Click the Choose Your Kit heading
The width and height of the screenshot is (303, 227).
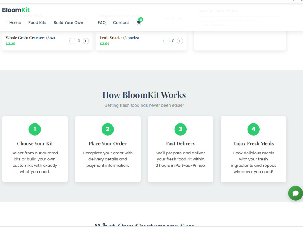(35, 143)
